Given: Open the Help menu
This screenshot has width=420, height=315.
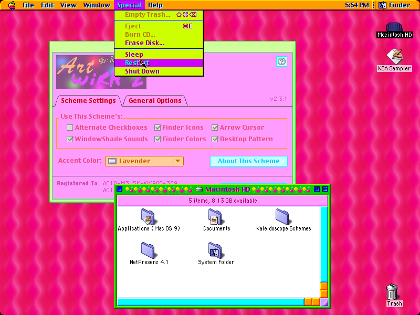Looking at the screenshot, I should (155, 5).
